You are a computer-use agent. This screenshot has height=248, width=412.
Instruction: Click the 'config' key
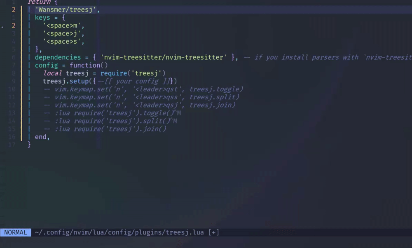pos(46,65)
